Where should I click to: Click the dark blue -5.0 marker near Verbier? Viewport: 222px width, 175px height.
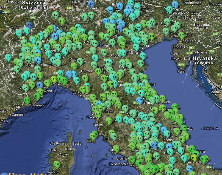[29, 25]
